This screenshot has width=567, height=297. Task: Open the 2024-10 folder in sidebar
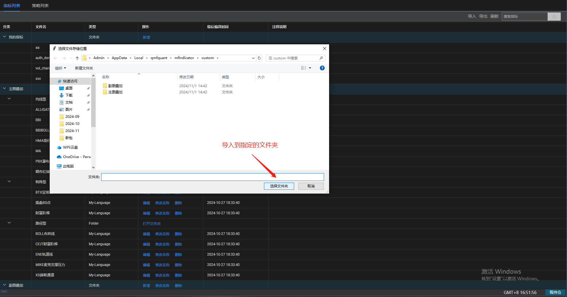pyautogui.click(x=72, y=124)
